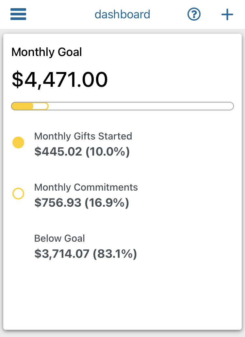Click the $3,714.07 (83.1%) value

coord(85,254)
